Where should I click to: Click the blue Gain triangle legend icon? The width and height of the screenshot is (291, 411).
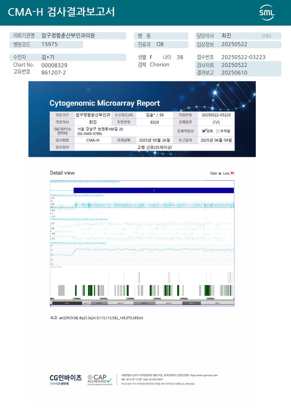point(220,173)
